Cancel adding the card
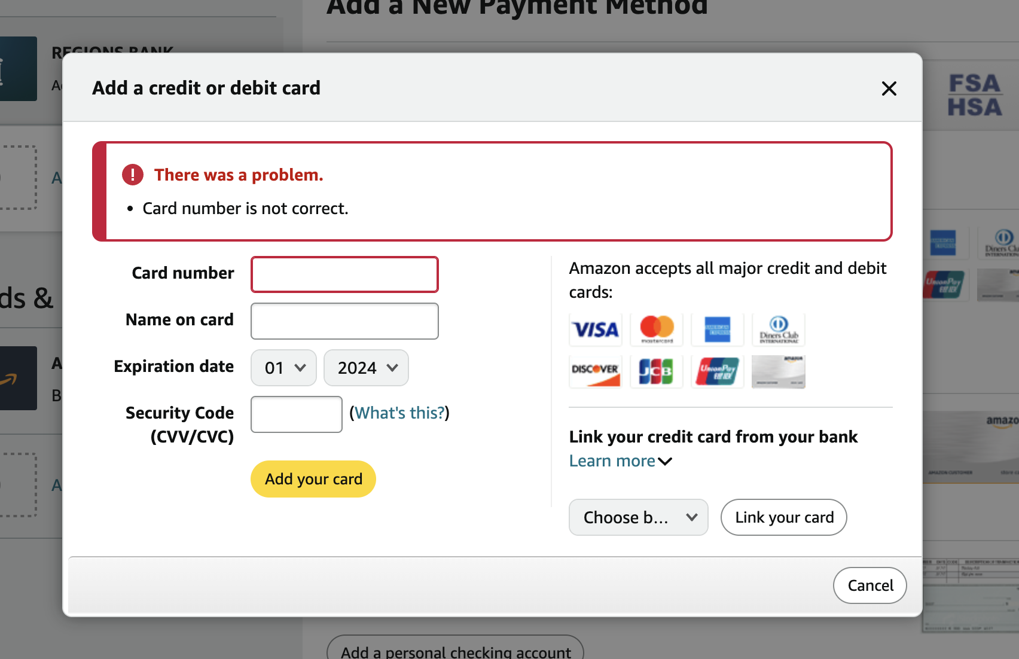This screenshot has height=659, width=1019. coord(869,585)
